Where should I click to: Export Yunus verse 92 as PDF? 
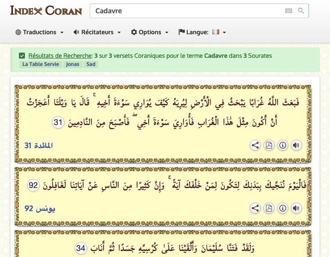pyautogui.click(x=269, y=209)
